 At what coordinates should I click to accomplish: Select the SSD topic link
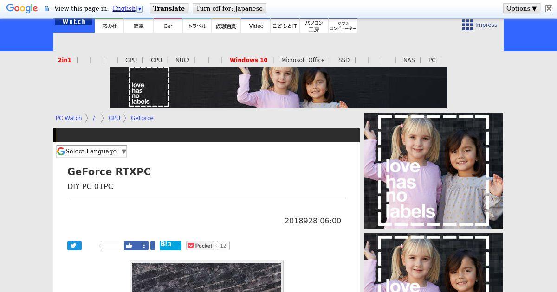(x=344, y=60)
